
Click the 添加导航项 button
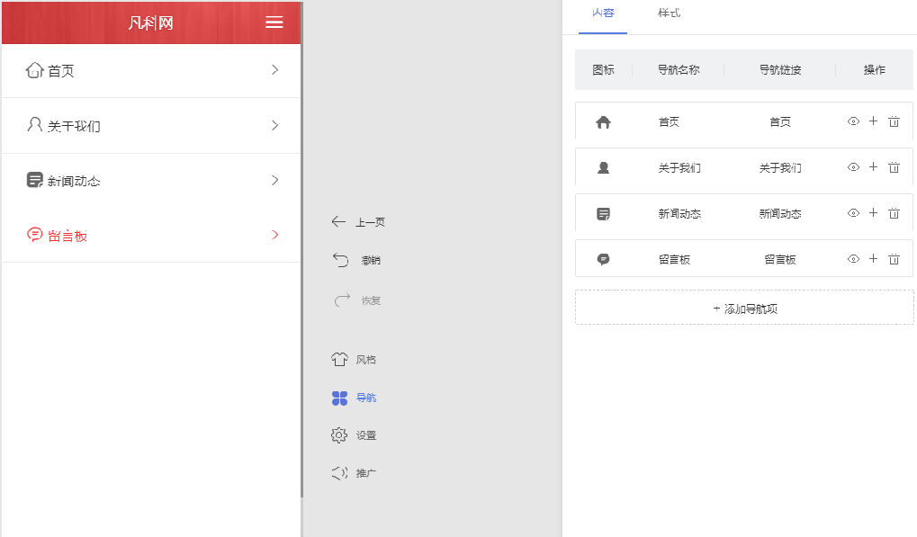click(x=744, y=307)
